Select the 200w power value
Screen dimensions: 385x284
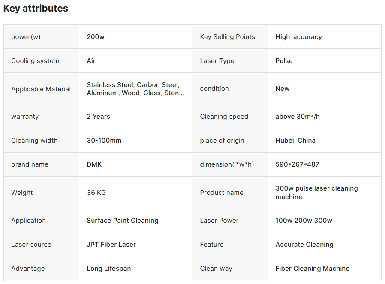click(x=96, y=37)
